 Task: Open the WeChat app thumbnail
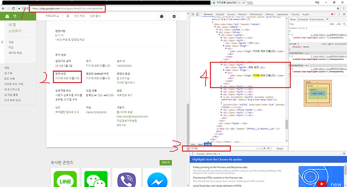tap(96, 179)
